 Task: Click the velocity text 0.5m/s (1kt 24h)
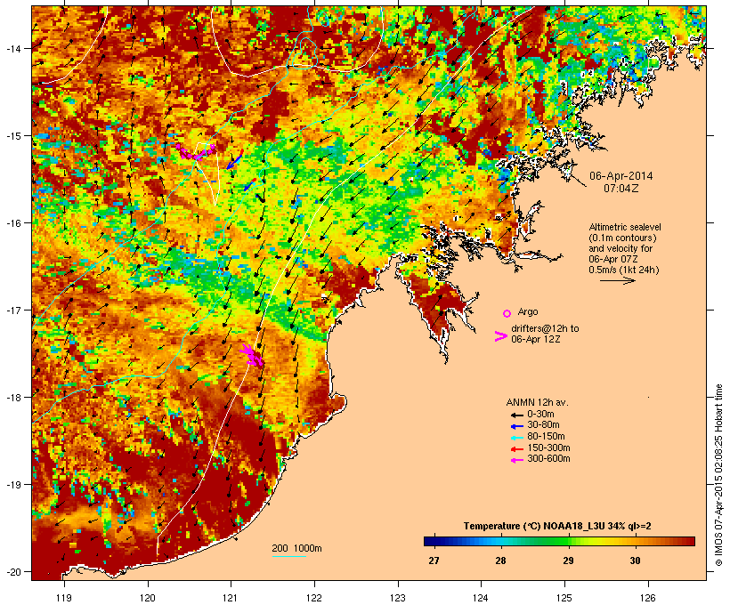click(624, 270)
